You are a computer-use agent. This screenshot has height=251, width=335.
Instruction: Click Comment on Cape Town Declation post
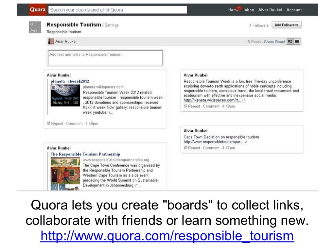[x=211, y=148]
